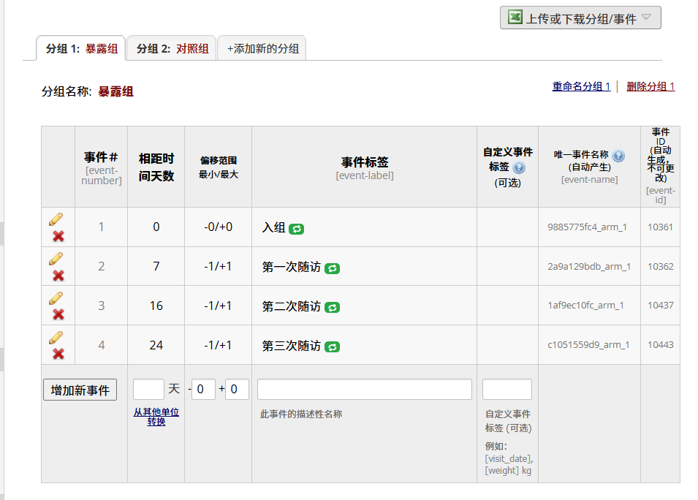The image size is (698, 500).
Task: Open help for 自定义事件标签 column
Action: 519,167
